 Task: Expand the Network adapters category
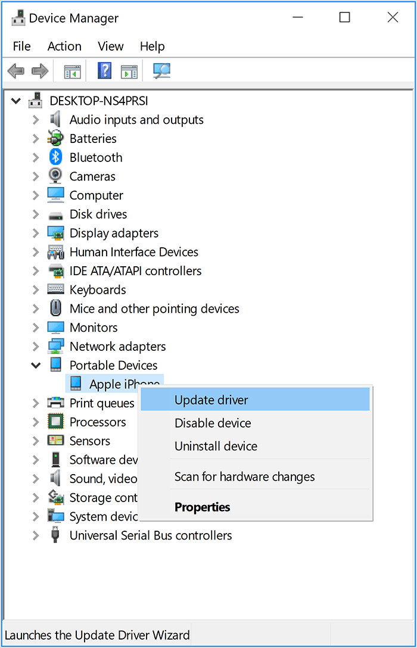coord(36,347)
